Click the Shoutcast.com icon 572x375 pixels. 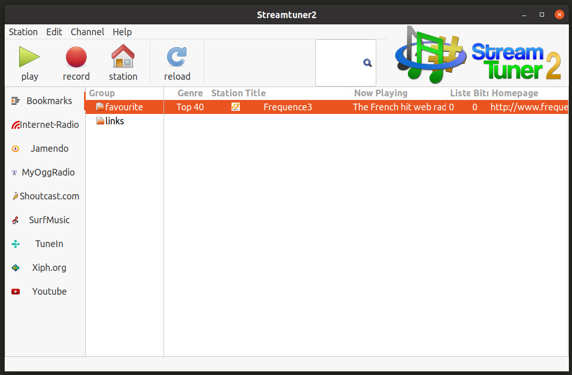click(16, 196)
